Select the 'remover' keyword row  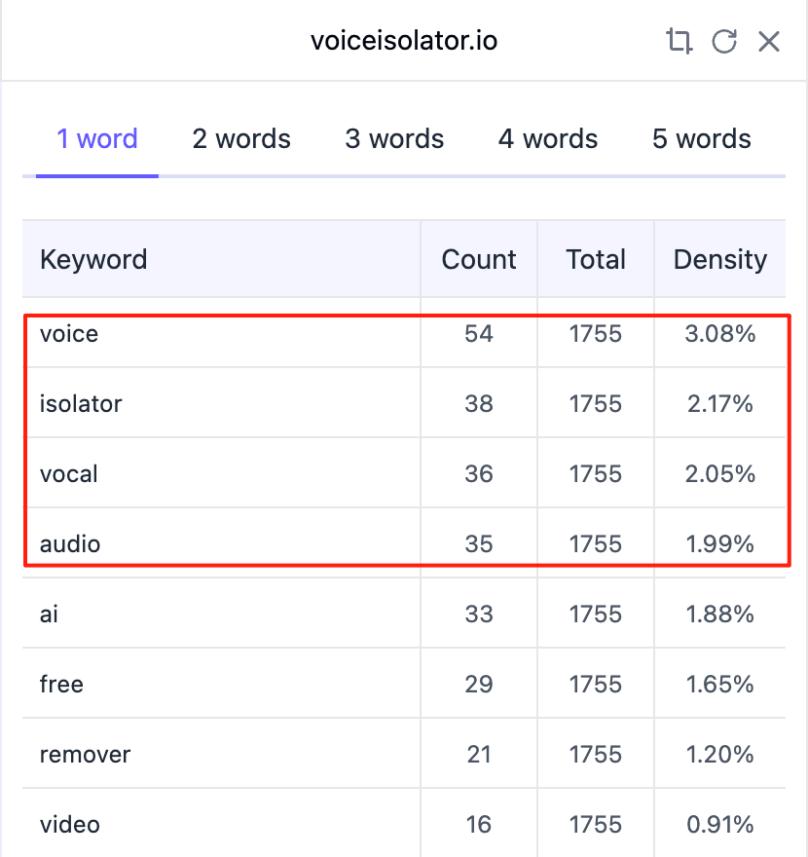[x=404, y=754]
